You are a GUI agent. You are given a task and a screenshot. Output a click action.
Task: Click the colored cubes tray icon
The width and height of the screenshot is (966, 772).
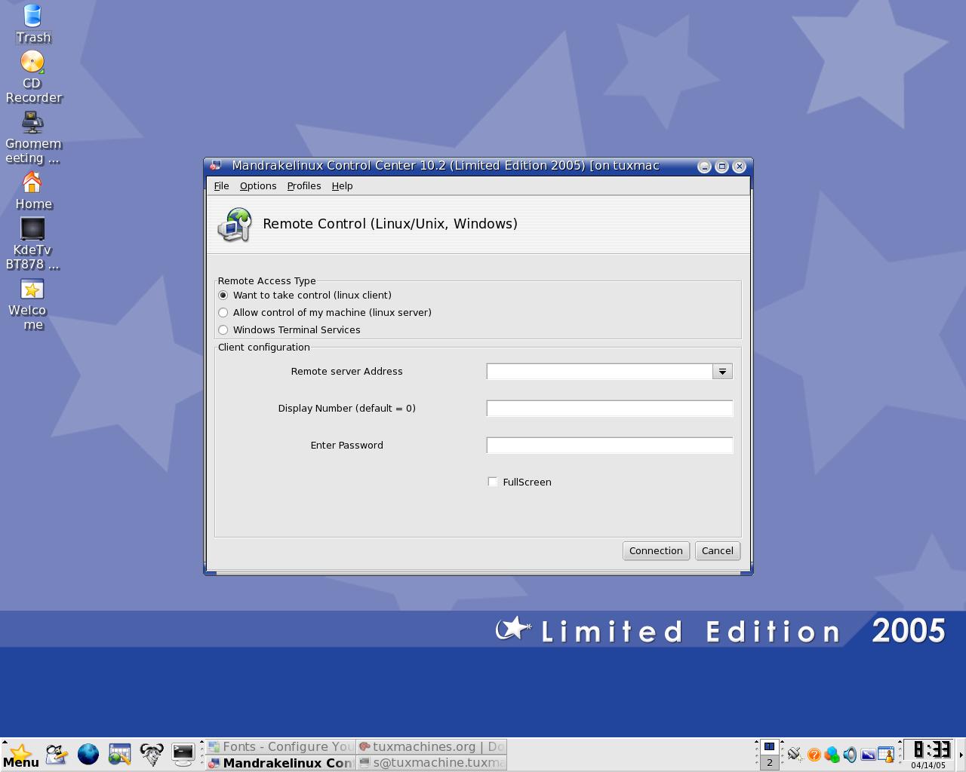(832, 755)
